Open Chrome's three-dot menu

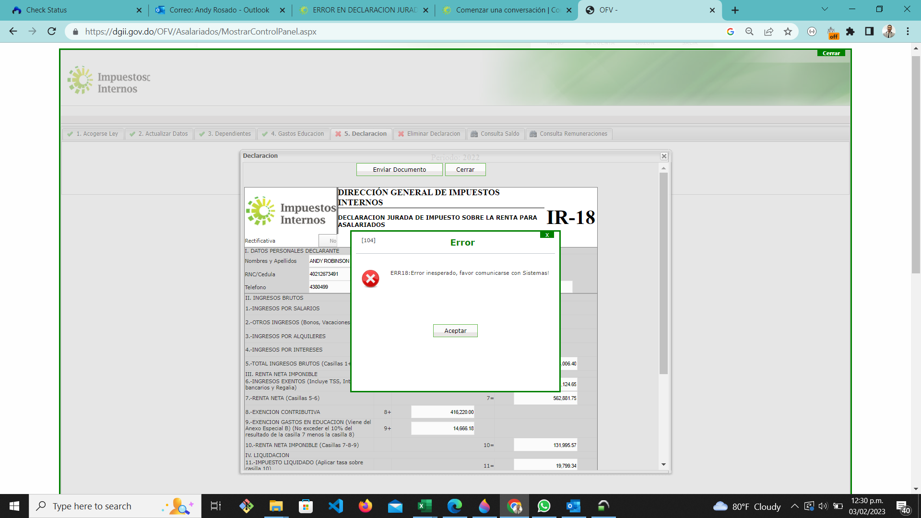coord(908,32)
